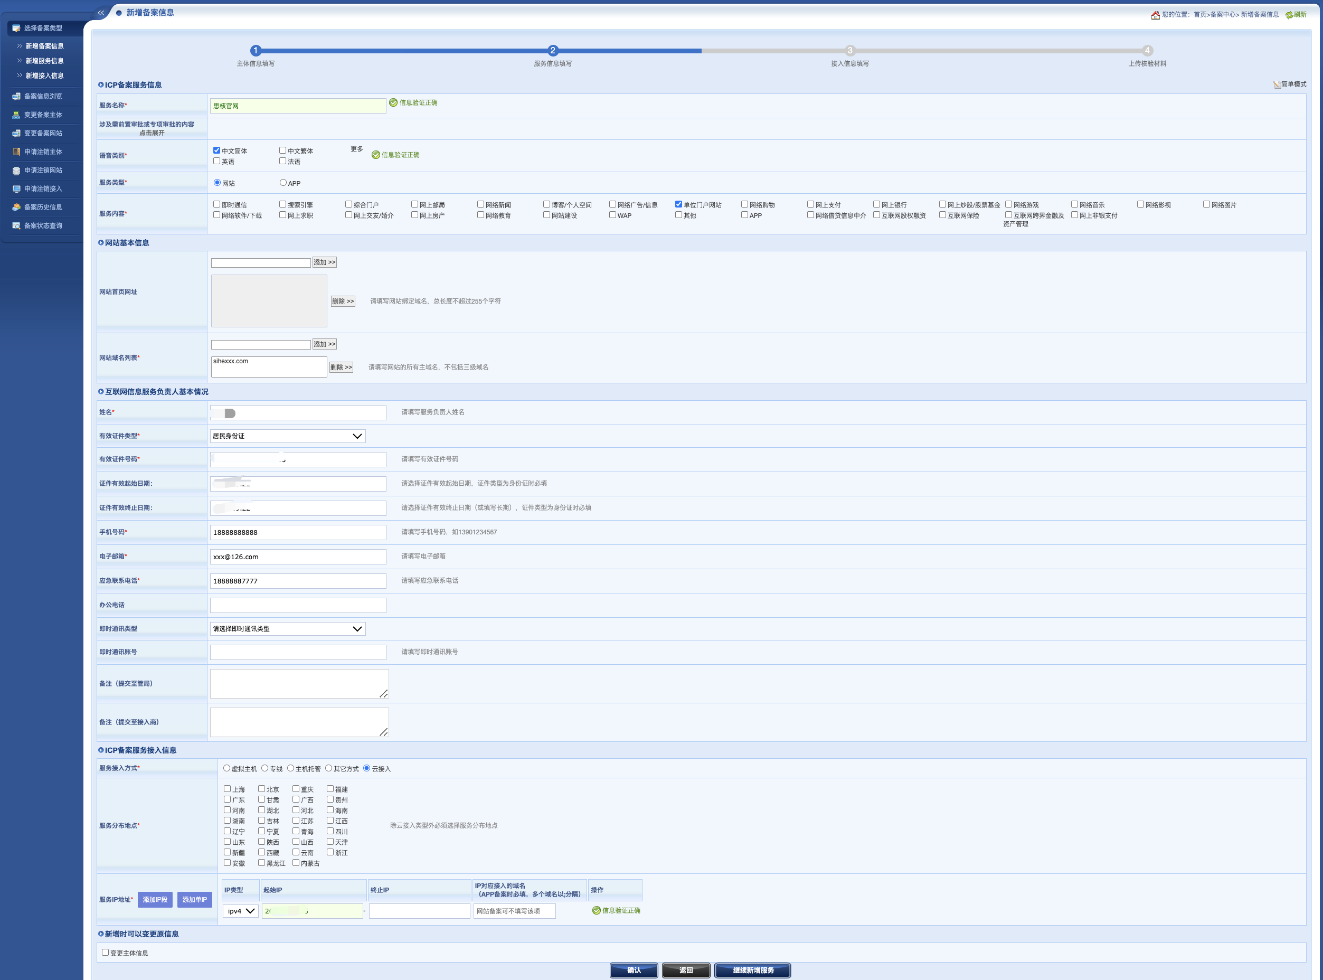The width and height of the screenshot is (1323, 980).
Task: Select the 网站 service type radio
Action: click(x=218, y=183)
